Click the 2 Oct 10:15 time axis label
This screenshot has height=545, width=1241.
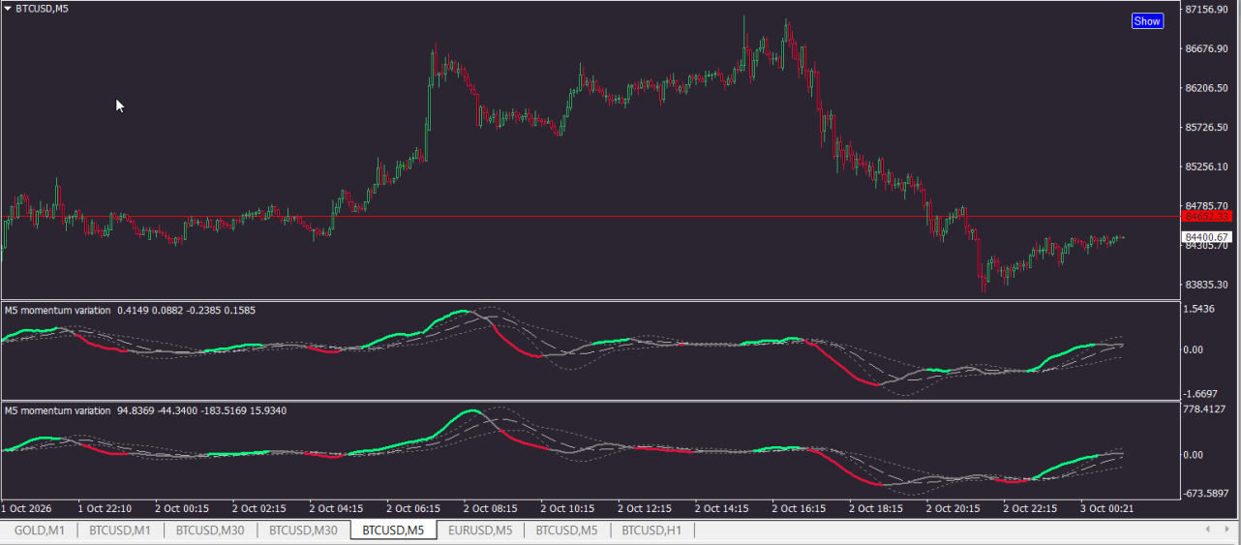click(567, 508)
